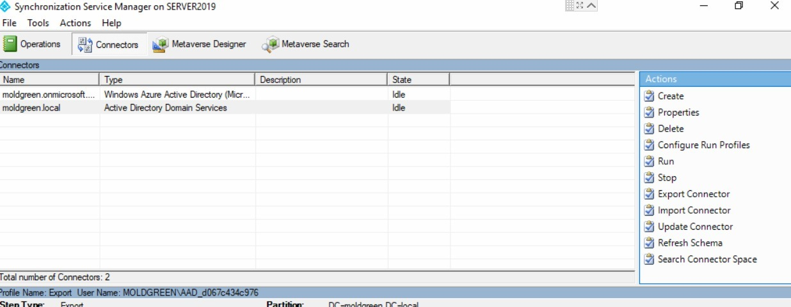Screen dimensions: 791x307
Task: Sort by Description column header
Action: click(x=322, y=80)
